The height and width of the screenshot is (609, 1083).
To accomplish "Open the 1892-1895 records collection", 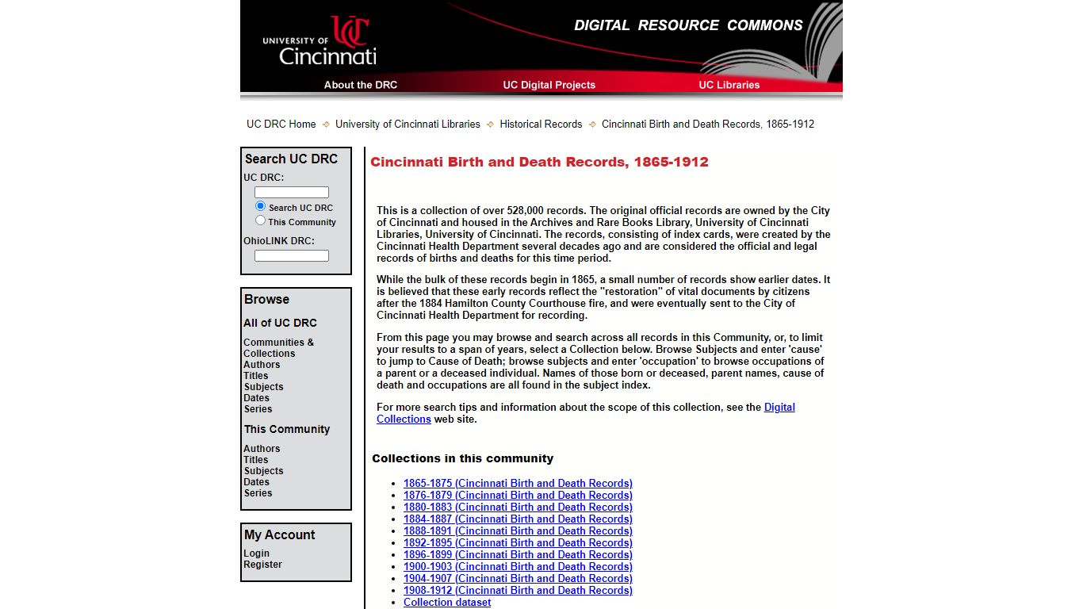I will 518,542.
